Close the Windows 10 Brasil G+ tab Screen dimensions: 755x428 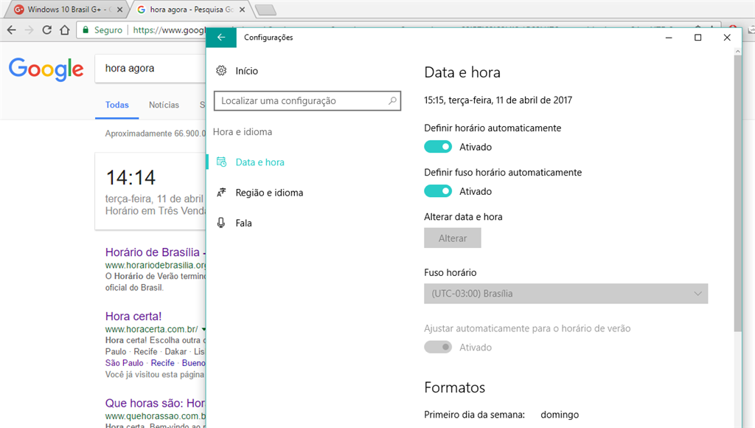pos(120,10)
